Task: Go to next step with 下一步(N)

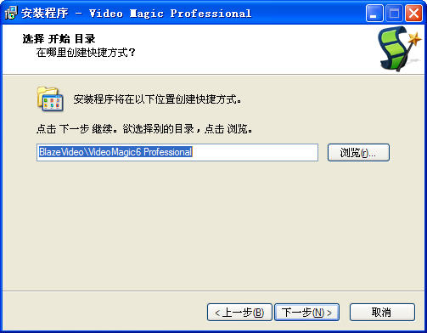Action: click(306, 313)
